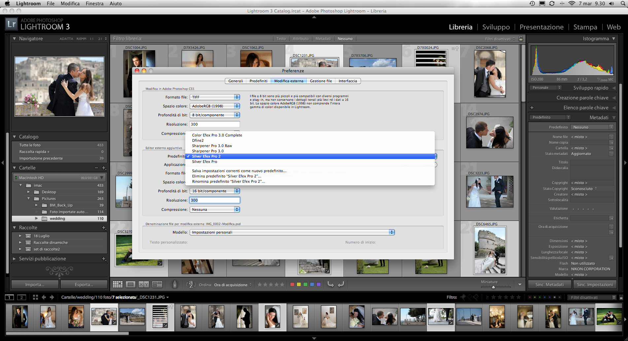Select Sharpener Pro 3.0 Raw preset
This screenshot has height=341, width=628.
[x=212, y=146]
